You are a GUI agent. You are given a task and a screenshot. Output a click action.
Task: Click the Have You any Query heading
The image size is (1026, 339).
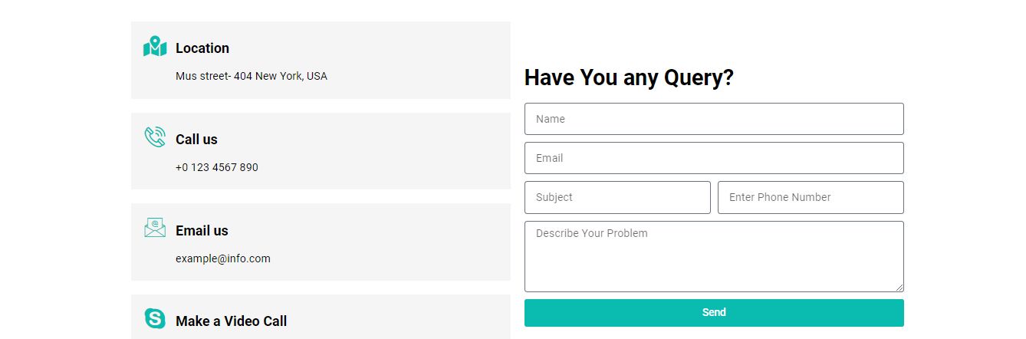[629, 78]
